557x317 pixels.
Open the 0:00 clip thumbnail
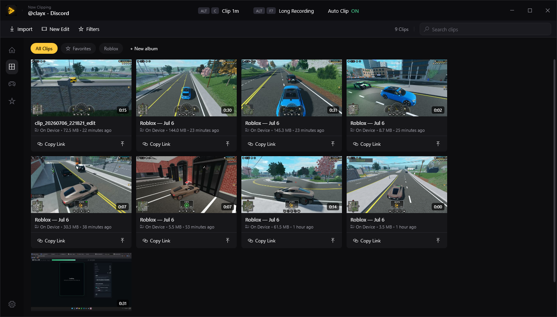pos(397,184)
